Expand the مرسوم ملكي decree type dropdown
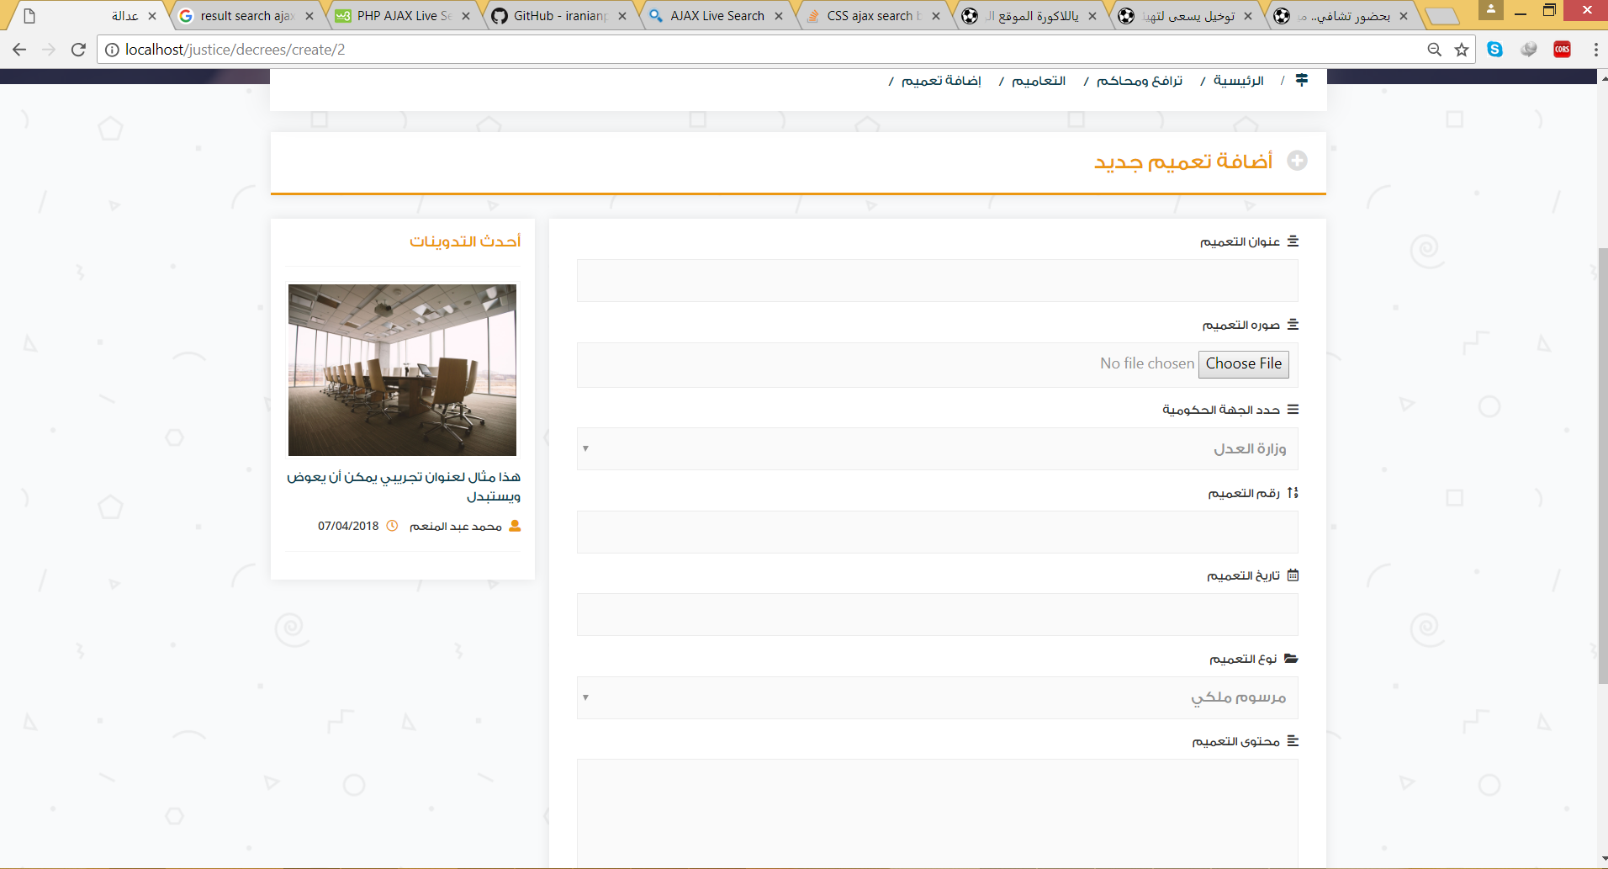The image size is (1608, 869). (x=937, y=697)
